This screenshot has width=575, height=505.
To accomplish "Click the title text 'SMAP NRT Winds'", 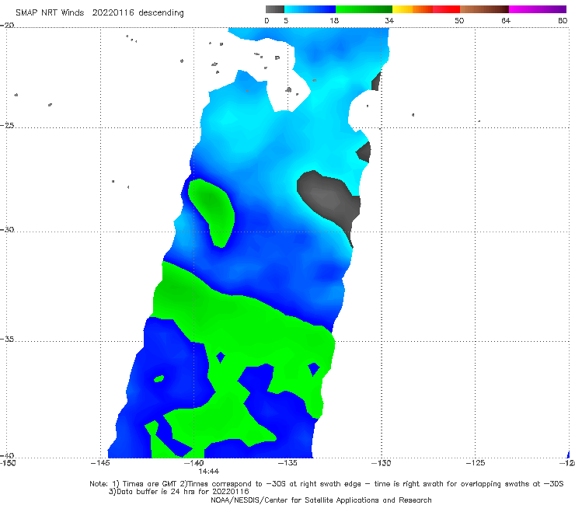I will pyautogui.click(x=50, y=13).
